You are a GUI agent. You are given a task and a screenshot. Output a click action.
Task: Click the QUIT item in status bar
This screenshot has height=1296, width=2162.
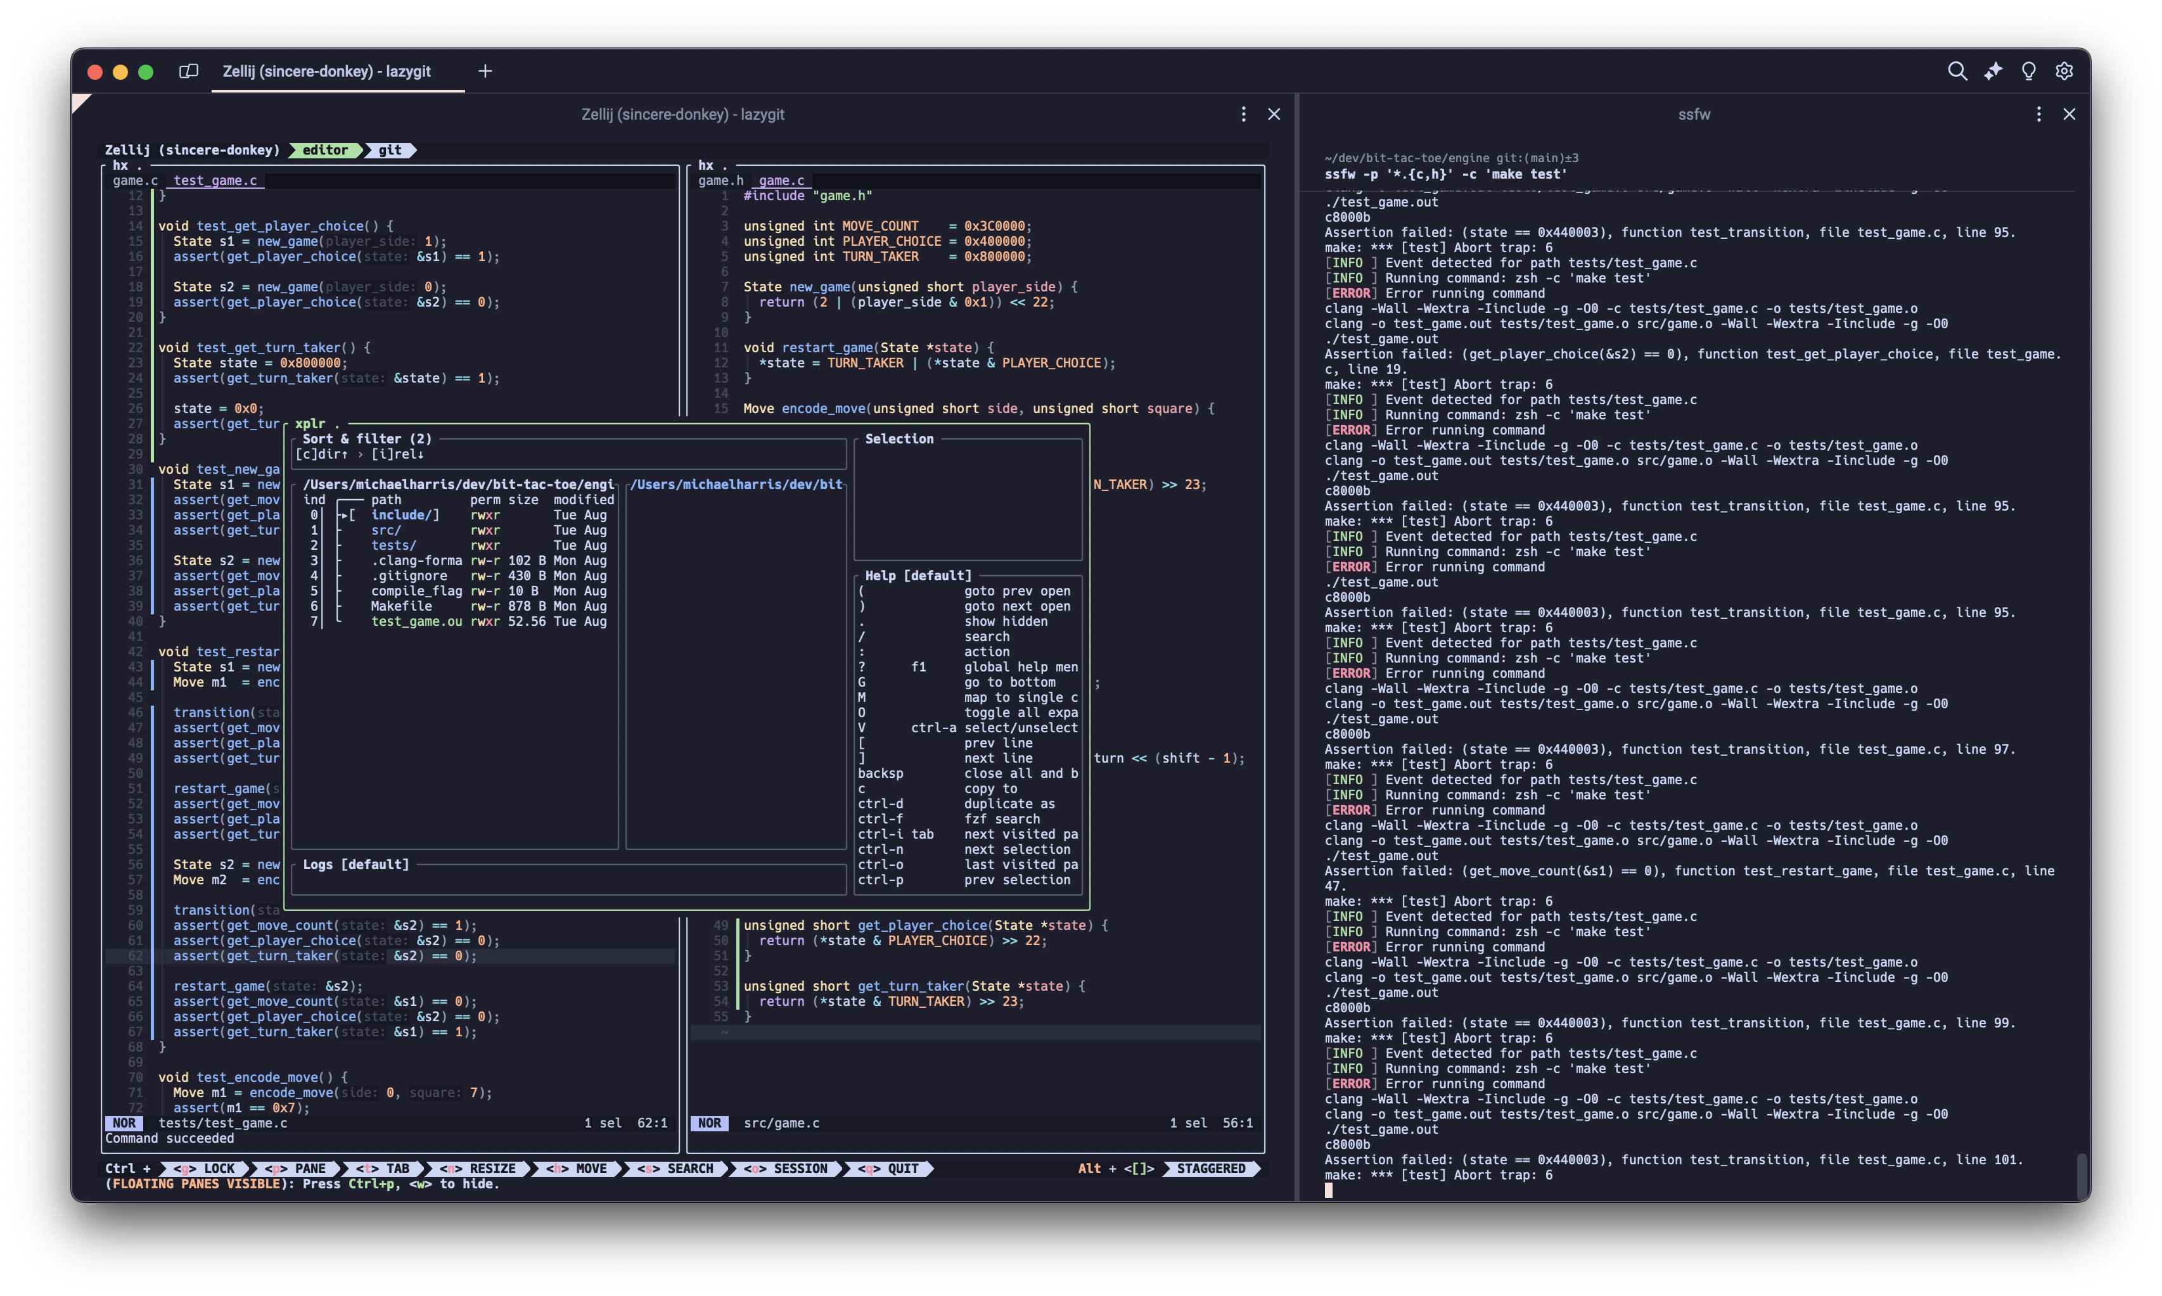coord(888,1169)
